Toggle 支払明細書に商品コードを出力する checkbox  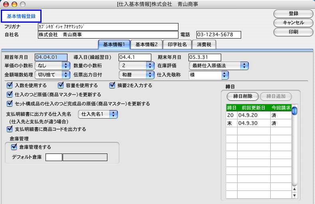10,129
